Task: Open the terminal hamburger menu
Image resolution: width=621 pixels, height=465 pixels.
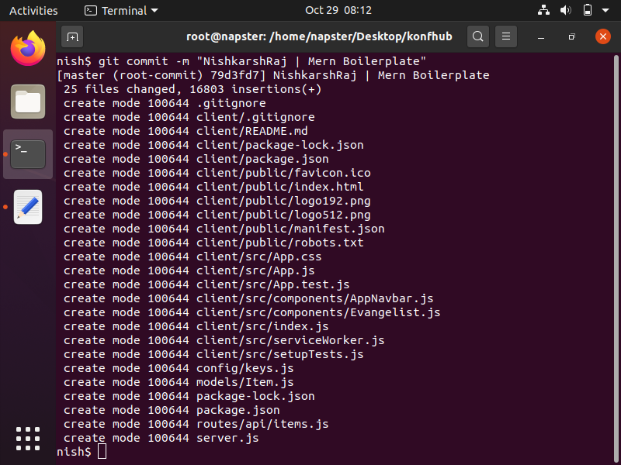Action: pyautogui.click(x=506, y=36)
